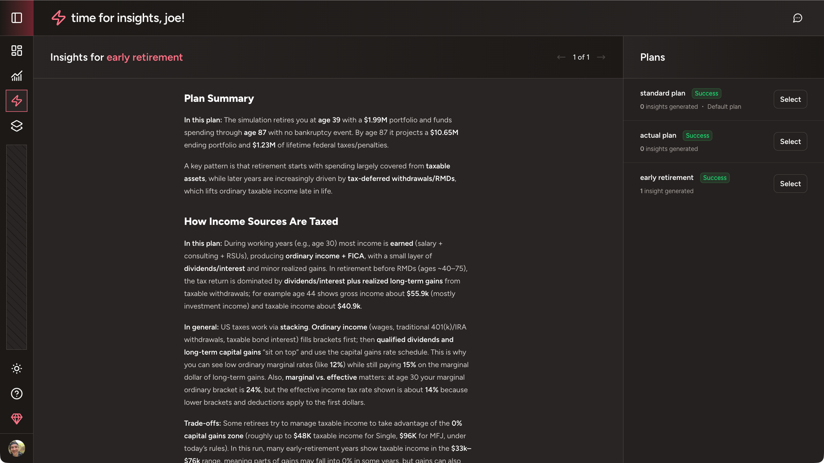Open the layers icon below insights
824x463 pixels.
(16, 126)
